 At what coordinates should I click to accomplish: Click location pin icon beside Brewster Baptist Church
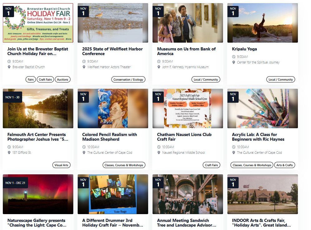pyautogui.click(x=9, y=67)
